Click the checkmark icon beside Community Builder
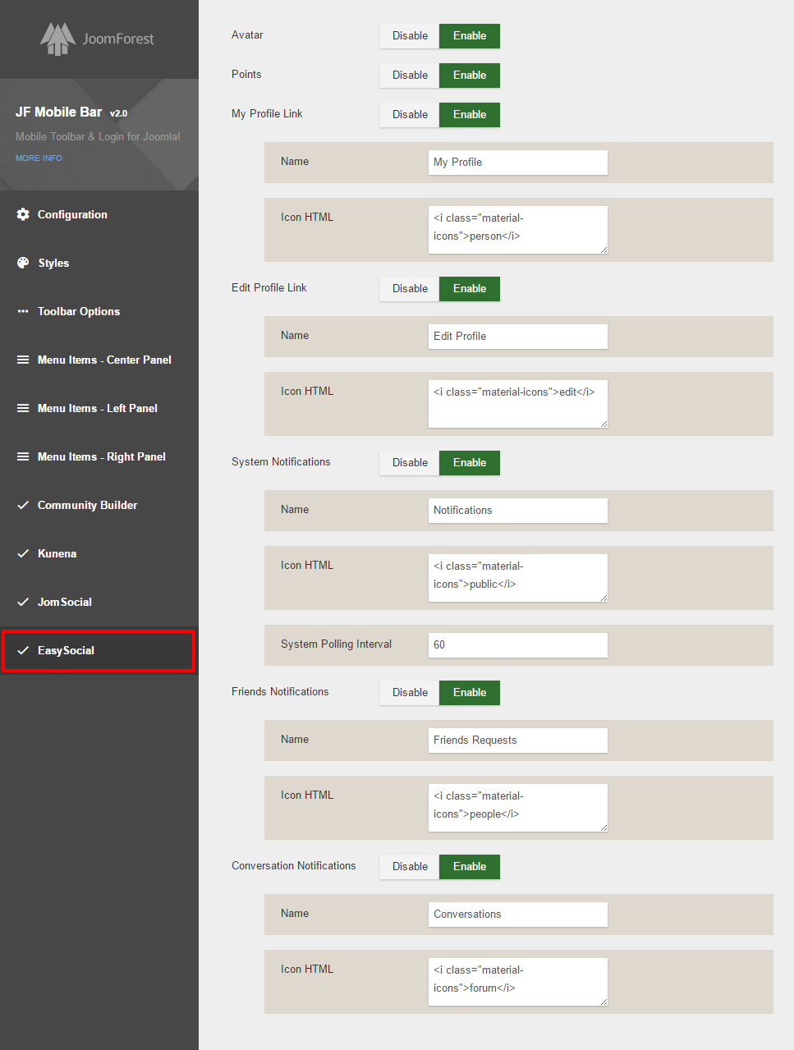This screenshot has width=794, height=1050. coord(23,505)
